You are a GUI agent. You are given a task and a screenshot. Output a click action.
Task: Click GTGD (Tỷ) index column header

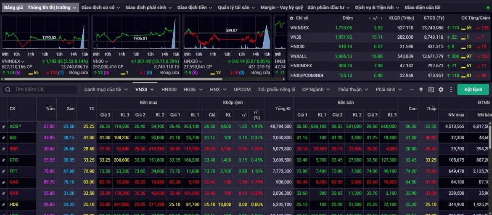point(434,18)
